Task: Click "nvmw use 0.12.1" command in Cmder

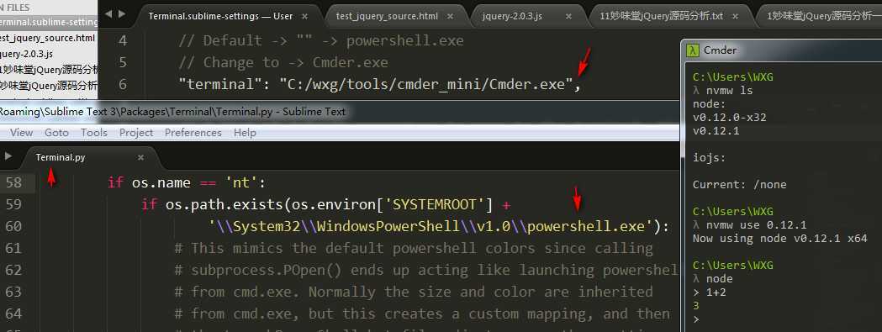Action: [x=756, y=225]
